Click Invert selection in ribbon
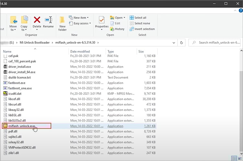The width and height of the screenshot is (243, 161). (142, 29)
